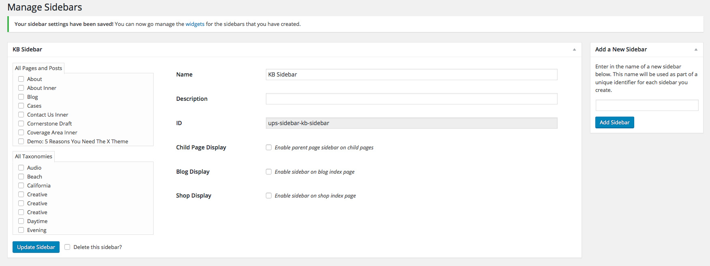
Task: Enable parent page sidebar on child pages
Action: pyautogui.click(x=269, y=147)
